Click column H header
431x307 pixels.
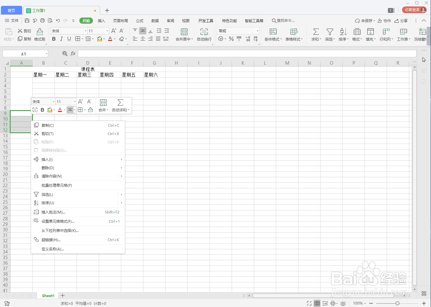coord(176,63)
